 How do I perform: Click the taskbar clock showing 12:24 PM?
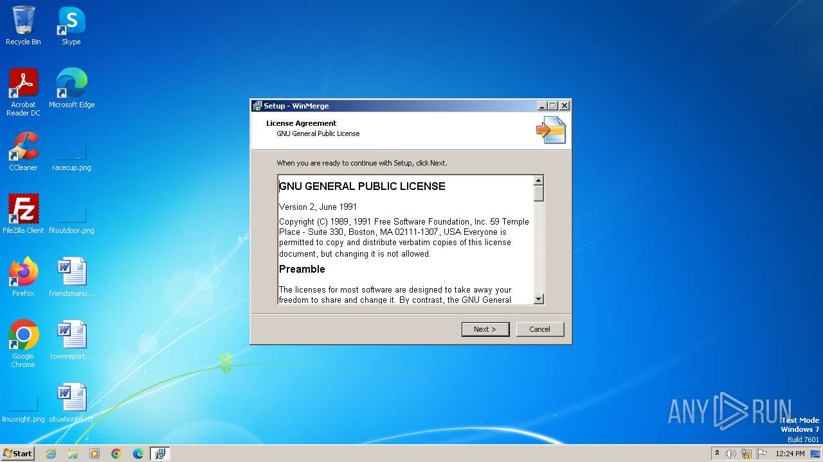tap(790, 454)
